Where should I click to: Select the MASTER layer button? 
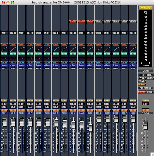(142, 84)
